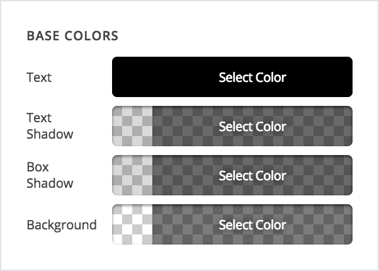Viewport: 379px width, 271px height.
Task: Click the "Box Shadow" row label
Action: pos(49,175)
